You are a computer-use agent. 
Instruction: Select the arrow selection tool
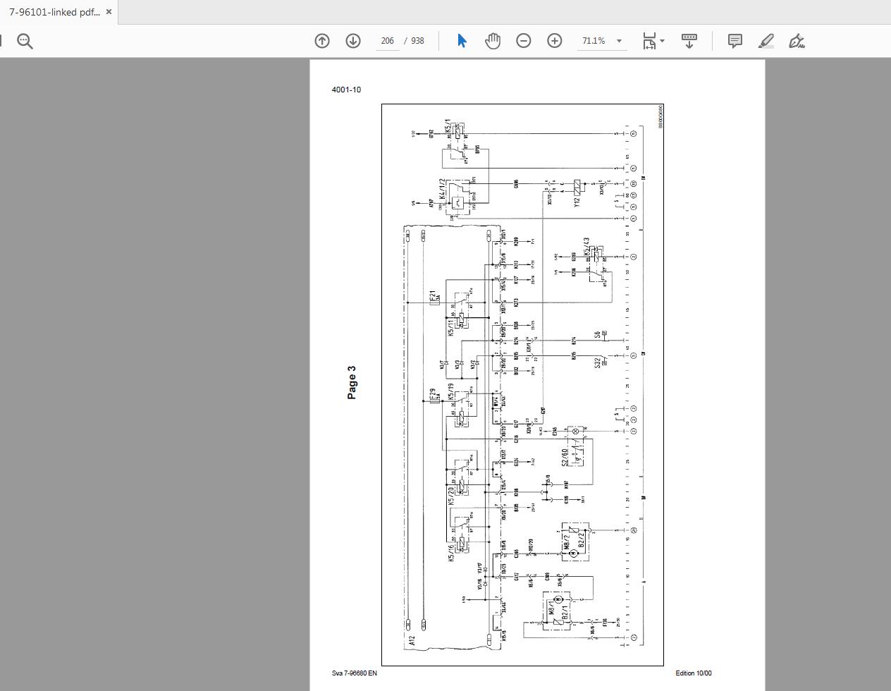[x=461, y=40]
